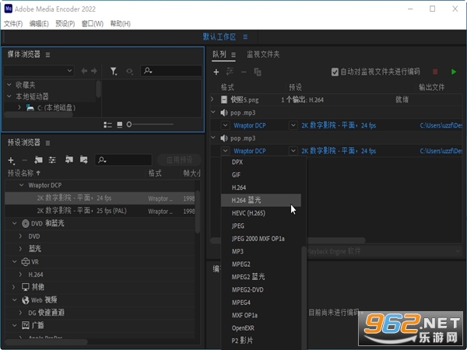Viewport: 467px width, 350px height.
Task: Click the Preset Browser search field
Action: (x=123, y=160)
